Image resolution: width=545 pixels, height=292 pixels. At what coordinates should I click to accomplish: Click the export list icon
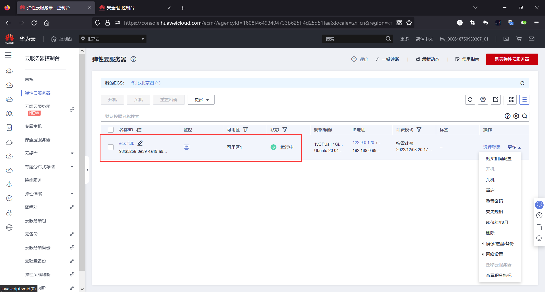(x=496, y=100)
